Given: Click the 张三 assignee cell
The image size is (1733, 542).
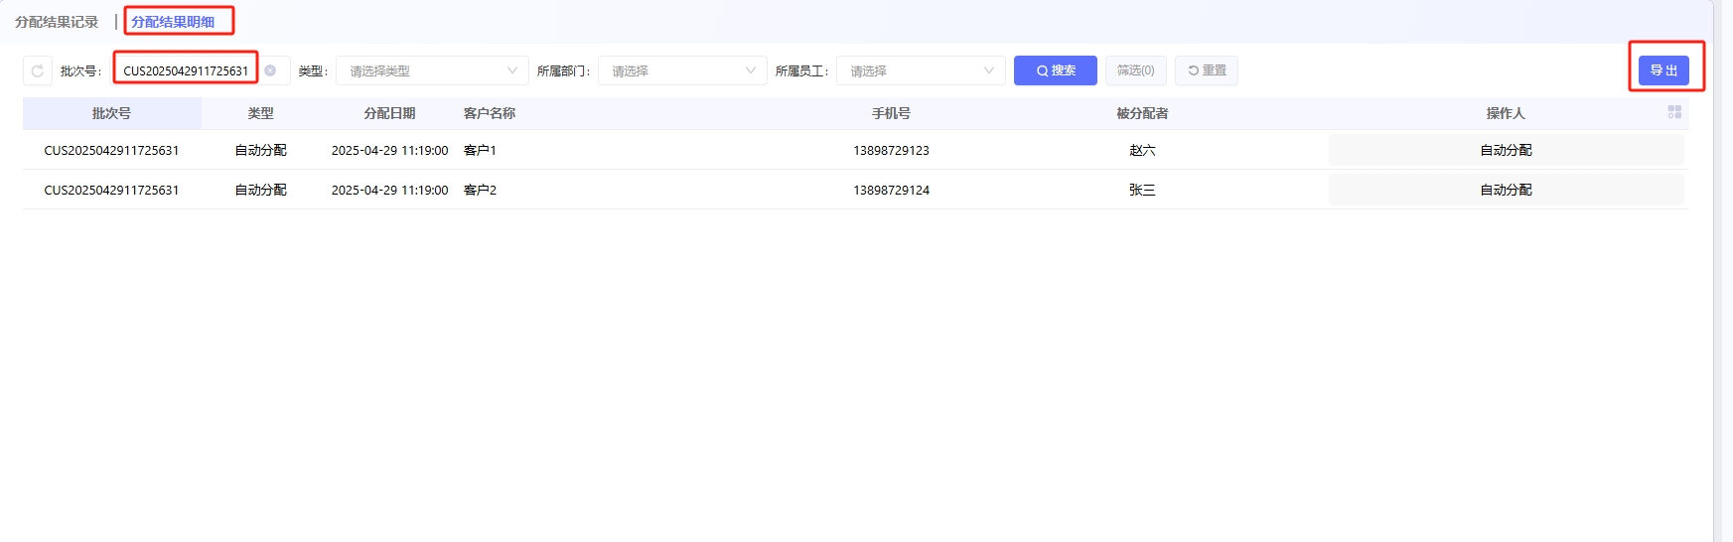Looking at the screenshot, I should click(1142, 190).
